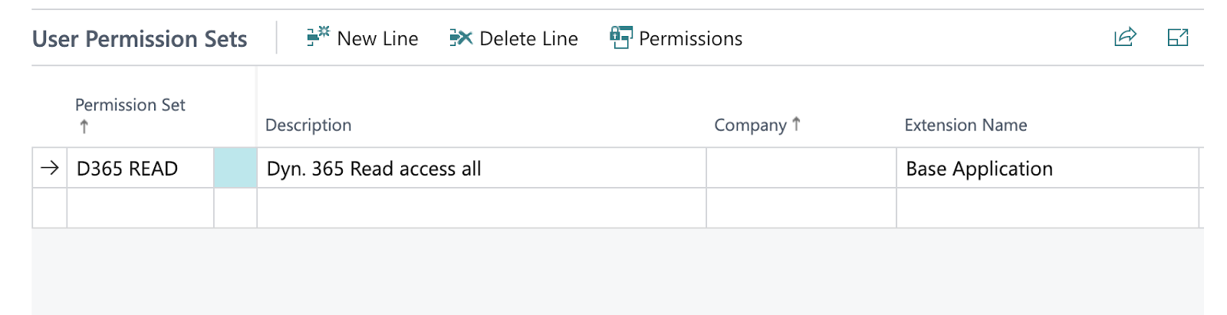The width and height of the screenshot is (1227, 315).
Task: Click the User Permission Sets heading
Action: tap(140, 39)
